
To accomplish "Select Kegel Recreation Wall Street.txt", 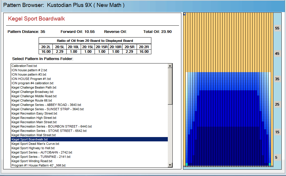I will 33,135.
